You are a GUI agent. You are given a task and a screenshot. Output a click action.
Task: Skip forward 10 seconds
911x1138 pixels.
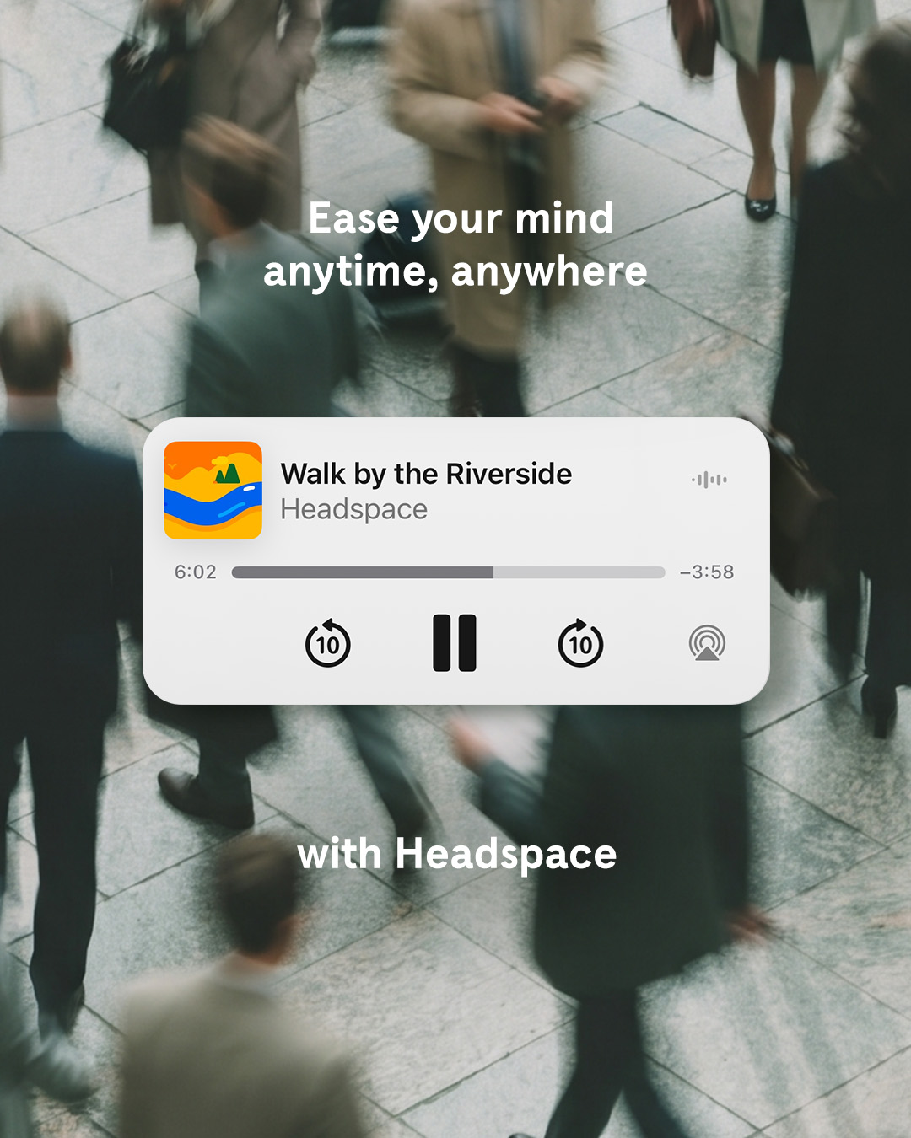(581, 643)
